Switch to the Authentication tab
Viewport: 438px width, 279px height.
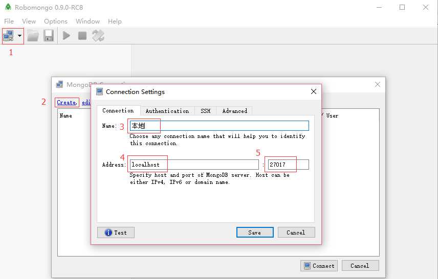coord(167,111)
